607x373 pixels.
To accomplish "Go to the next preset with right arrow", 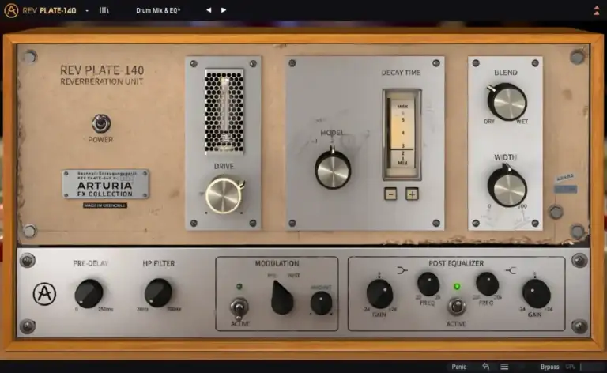I will pos(224,10).
